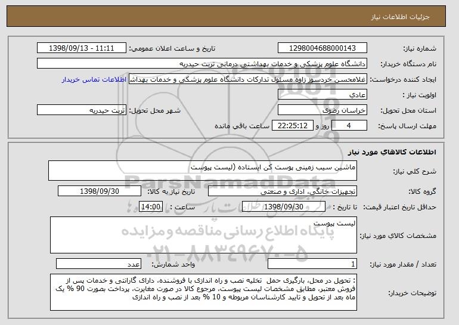Click the remaining time field 22:25:12

[293, 126]
